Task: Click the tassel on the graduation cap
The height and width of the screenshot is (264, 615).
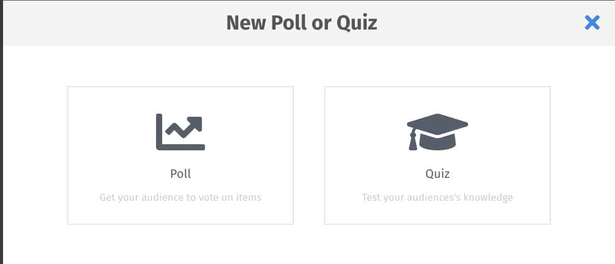Action: [413, 141]
